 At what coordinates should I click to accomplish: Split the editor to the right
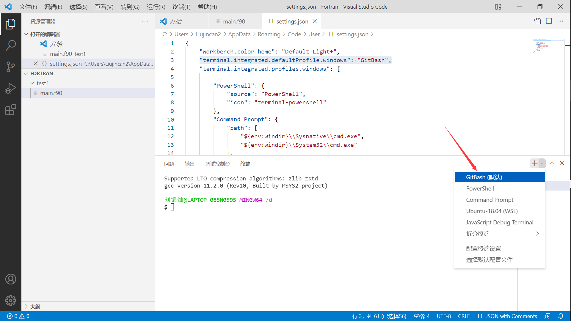pos(549,21)
